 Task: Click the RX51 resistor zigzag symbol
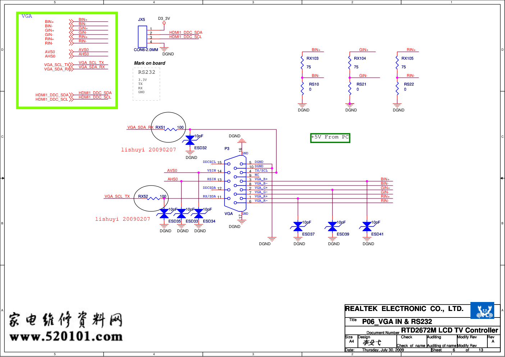click(x=171, y=129)
